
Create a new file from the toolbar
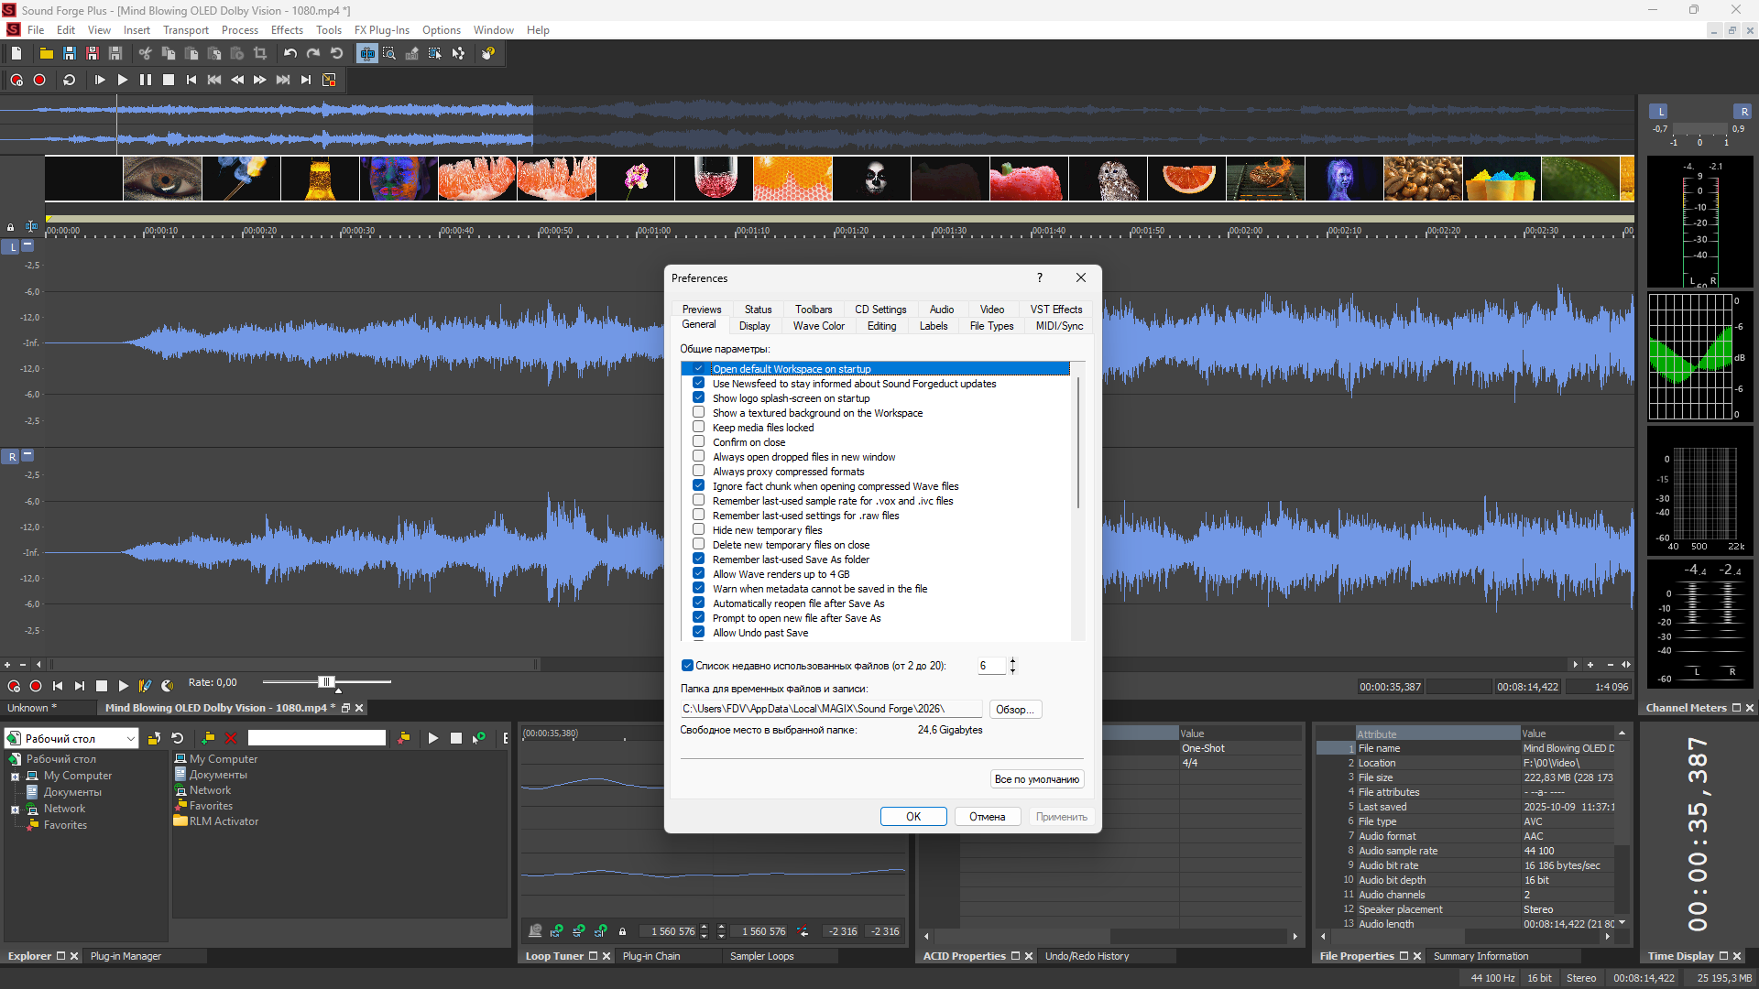pos(16,53)
